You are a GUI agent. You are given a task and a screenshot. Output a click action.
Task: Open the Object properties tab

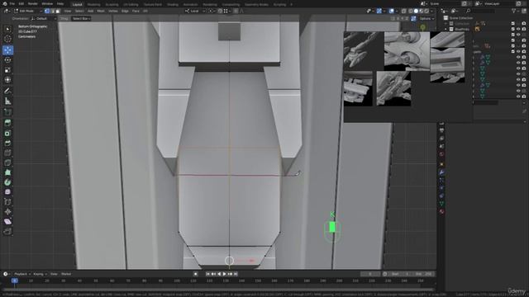441,164
